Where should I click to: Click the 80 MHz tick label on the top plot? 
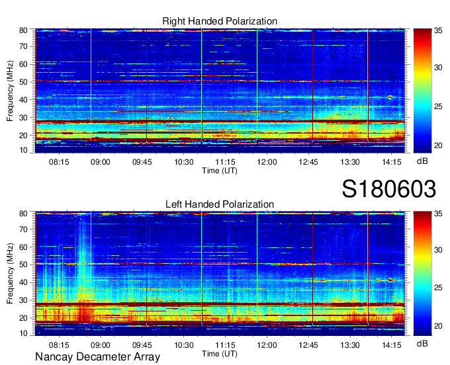point(23,30)
